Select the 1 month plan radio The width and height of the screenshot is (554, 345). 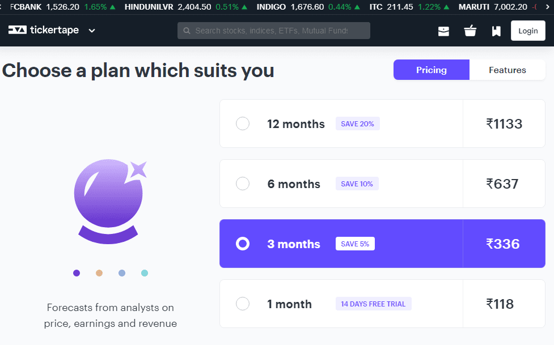pos(243,304)
